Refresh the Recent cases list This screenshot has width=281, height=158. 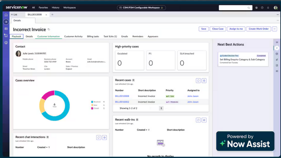tap(198, 81)
